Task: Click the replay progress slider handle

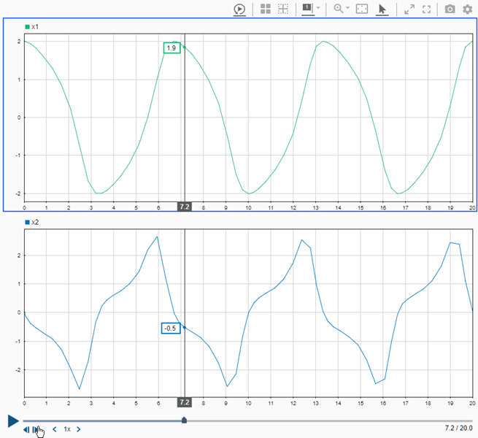Action: (x=184, y=420)
